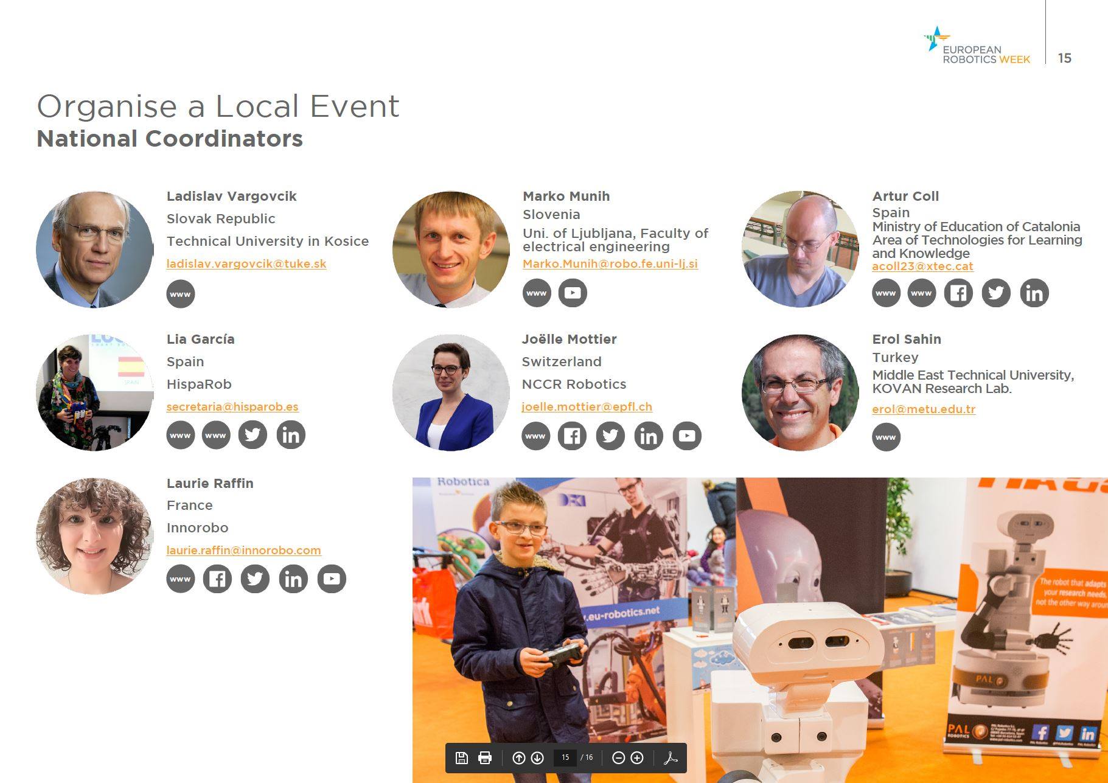The image size is (1108, 783).
Task: Zoom out with the minus icon
Action: coord(618,757)
